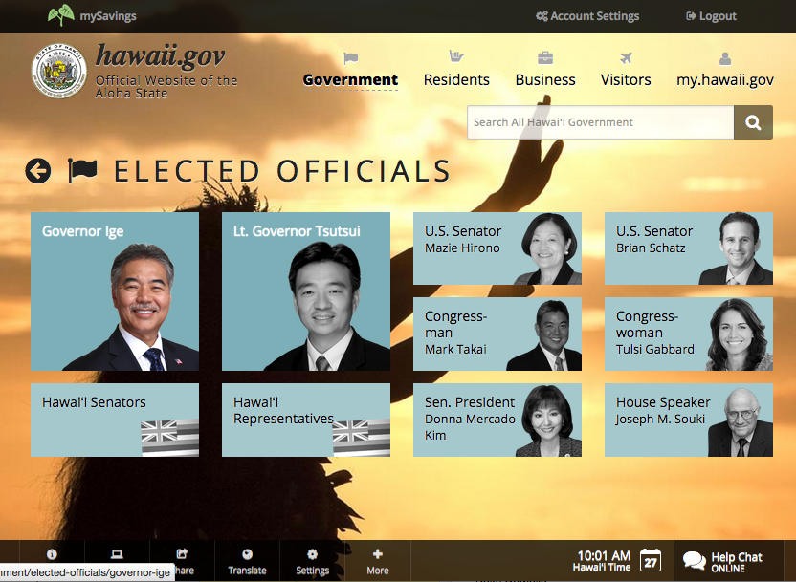
Task: Focus the Search All Hawai'i Government field
Action: [601, 122]
